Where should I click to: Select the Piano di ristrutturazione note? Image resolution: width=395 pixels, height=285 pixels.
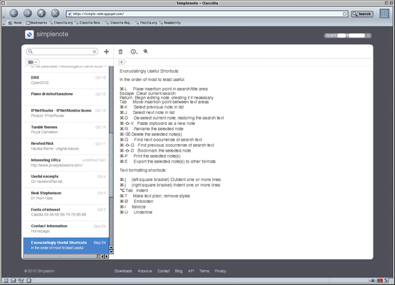pos(66,97)
